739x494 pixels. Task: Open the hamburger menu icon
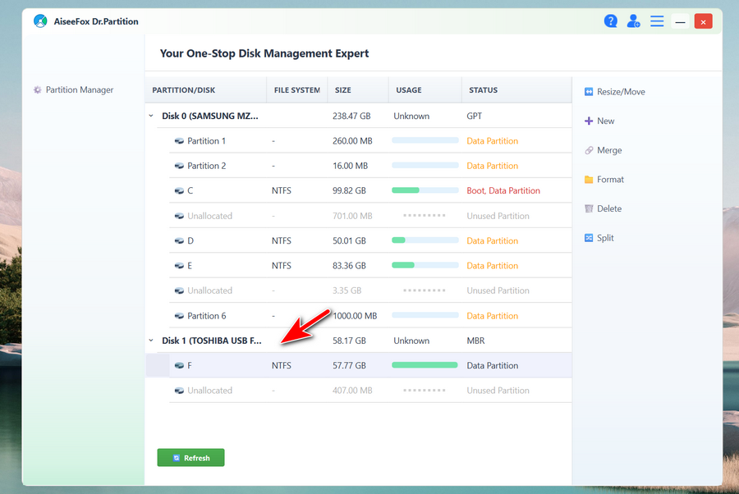pyautogui.click(x=657, y=21)
